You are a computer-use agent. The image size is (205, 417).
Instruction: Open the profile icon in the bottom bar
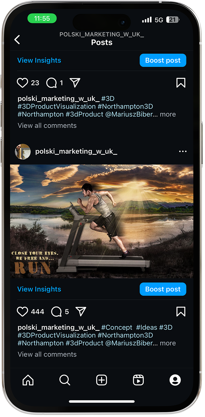tap(175, 380)
